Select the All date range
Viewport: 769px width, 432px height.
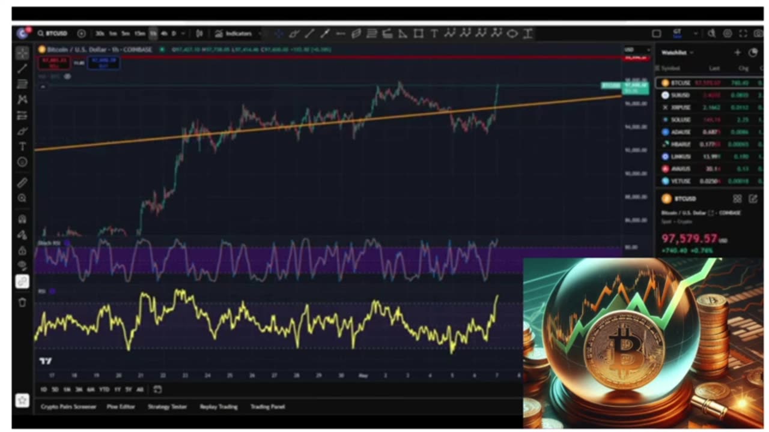tap(140, 389)
